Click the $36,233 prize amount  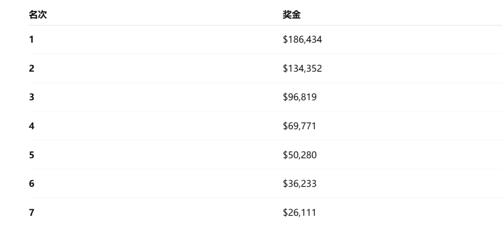coord(300,184)
